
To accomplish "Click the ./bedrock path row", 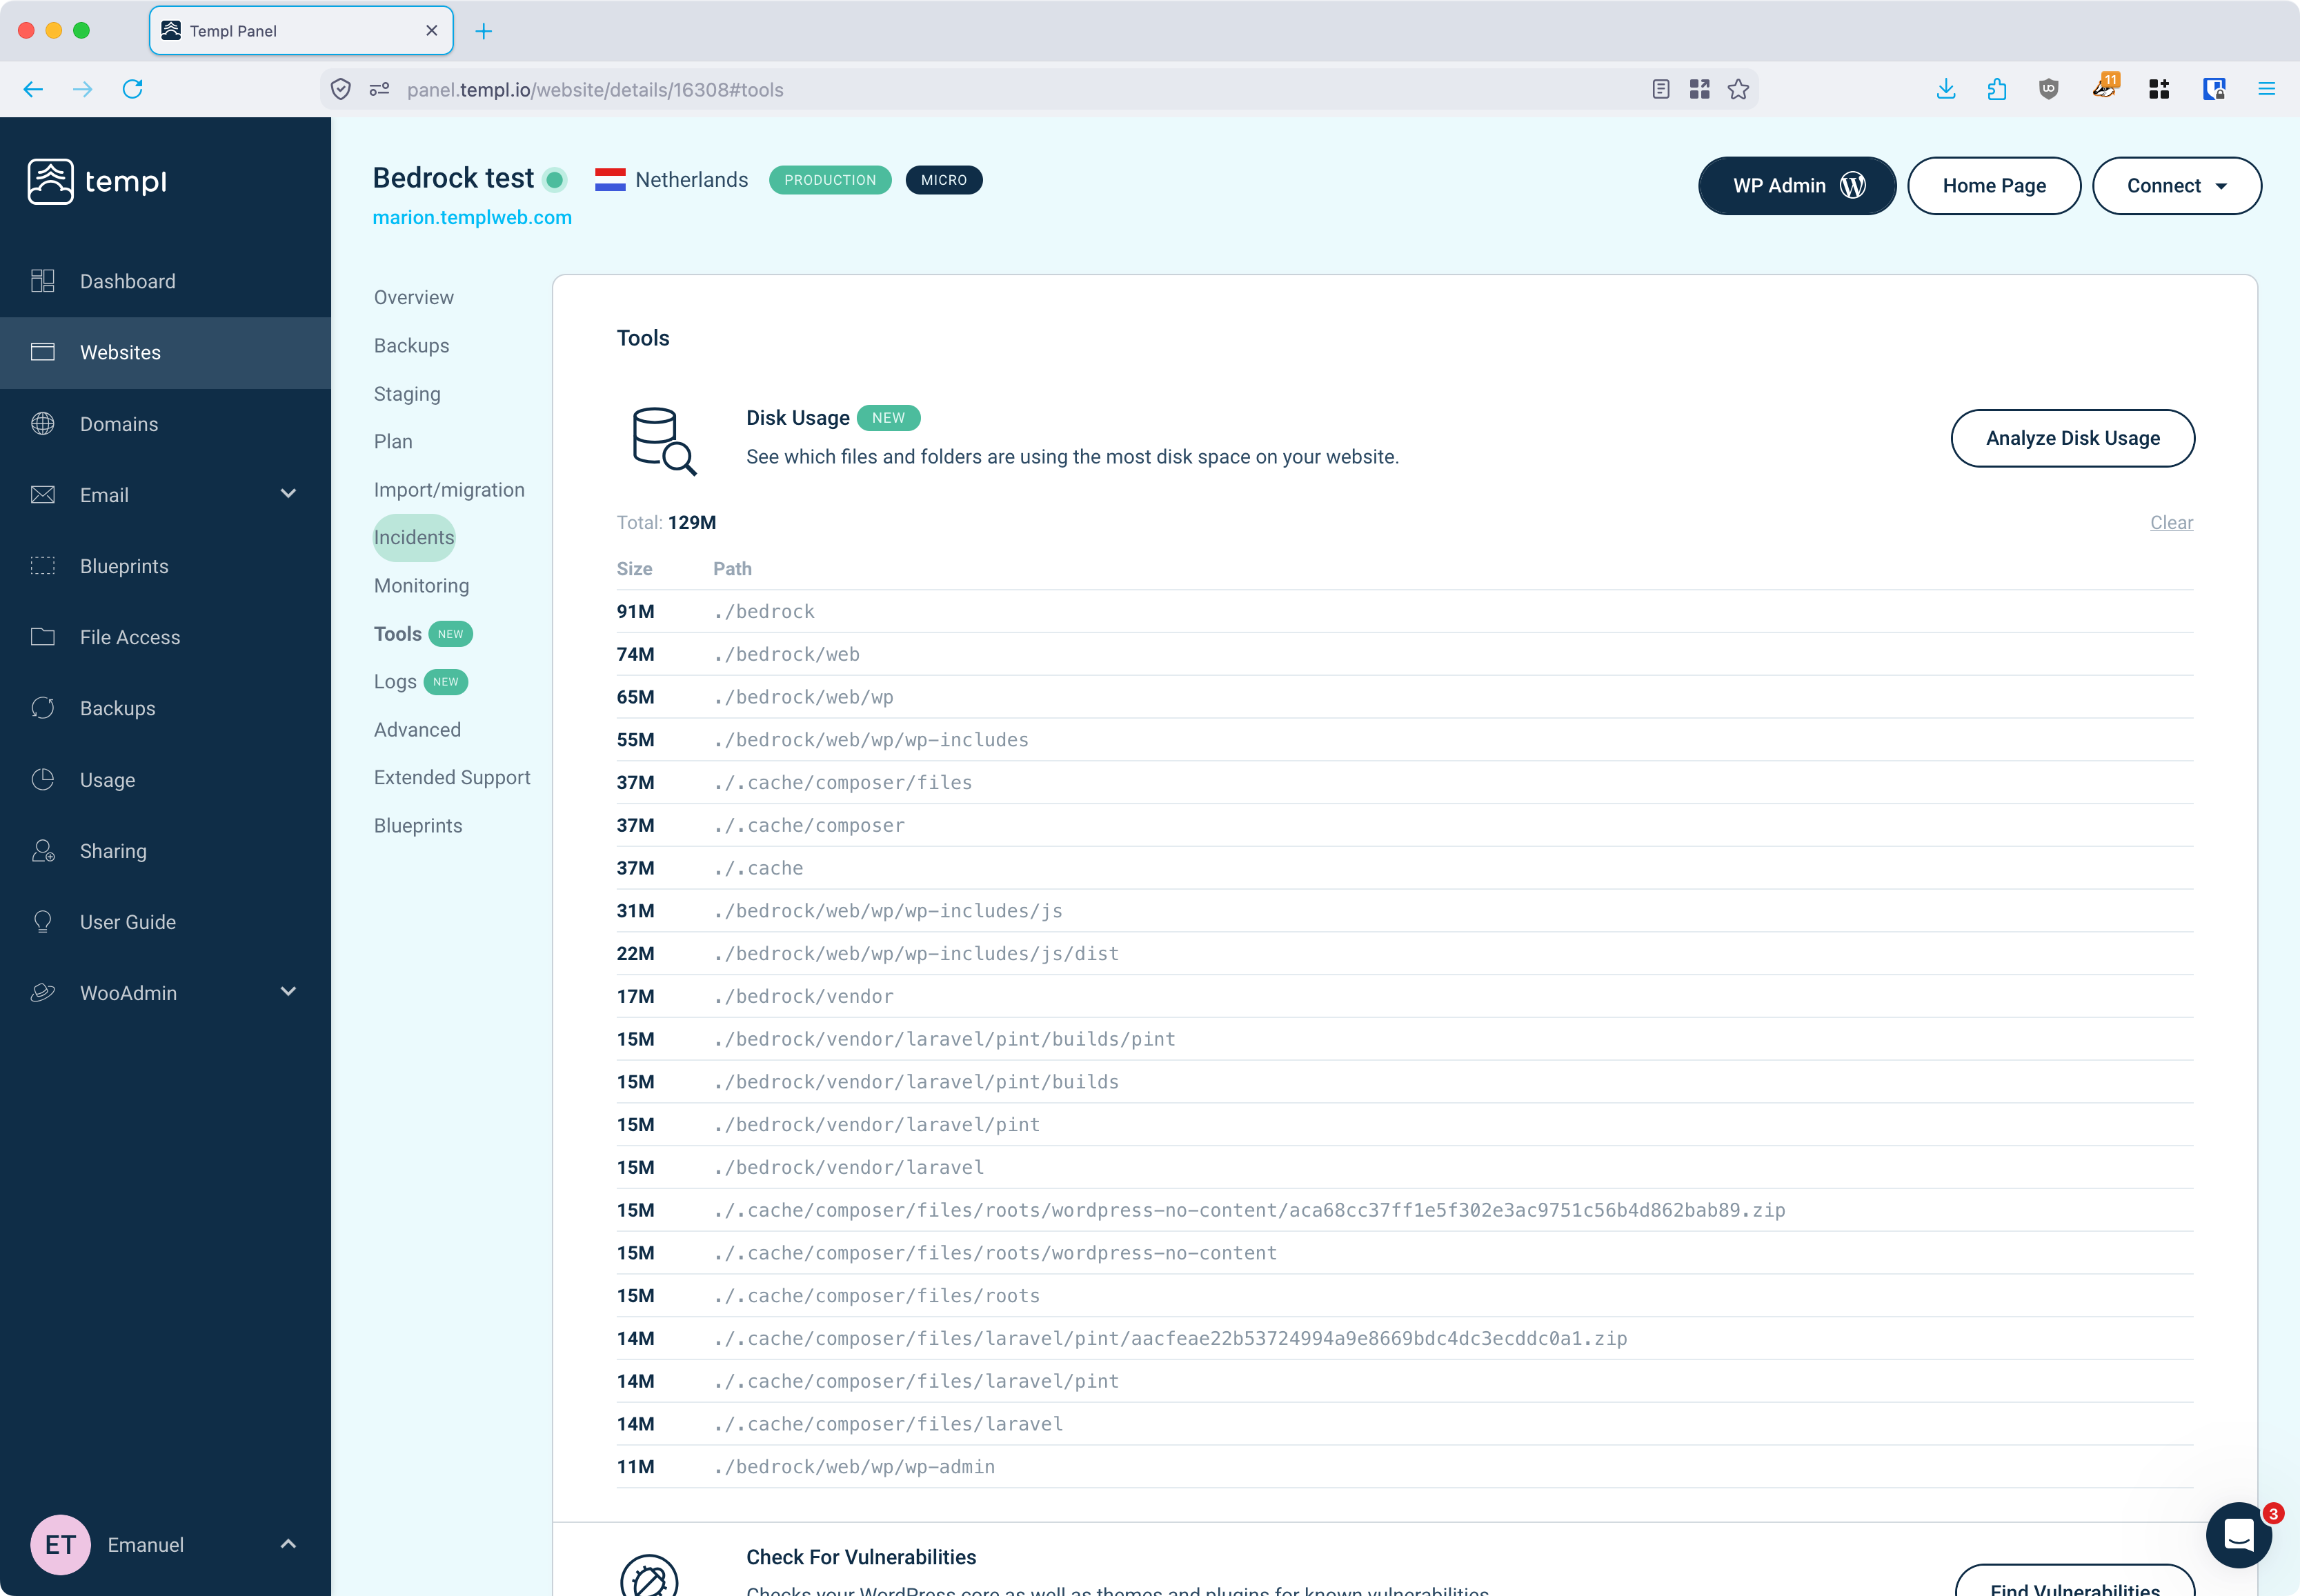I will click(1404, 611).
